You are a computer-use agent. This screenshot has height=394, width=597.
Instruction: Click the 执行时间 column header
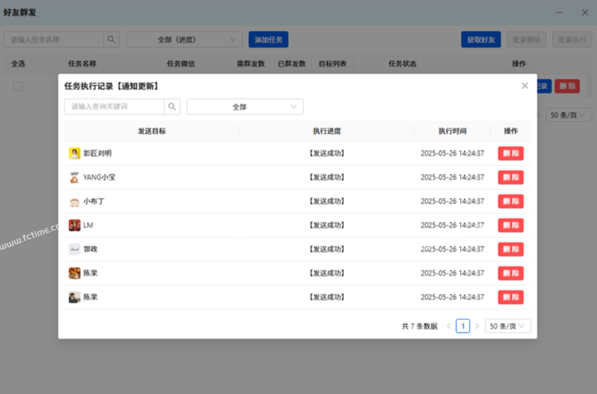tap(452, 131)
